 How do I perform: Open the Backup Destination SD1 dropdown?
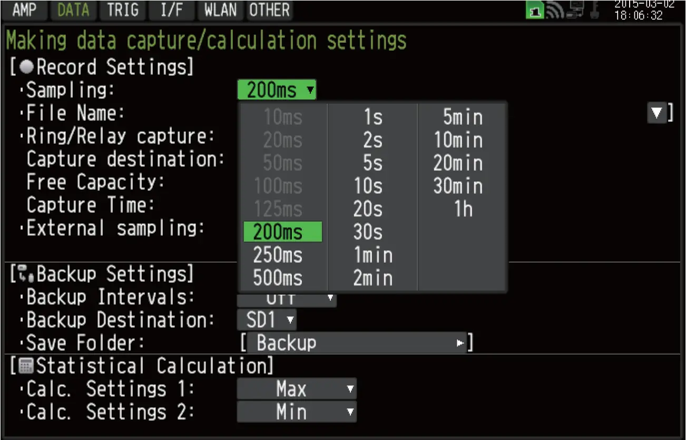(x=267, y=320)
